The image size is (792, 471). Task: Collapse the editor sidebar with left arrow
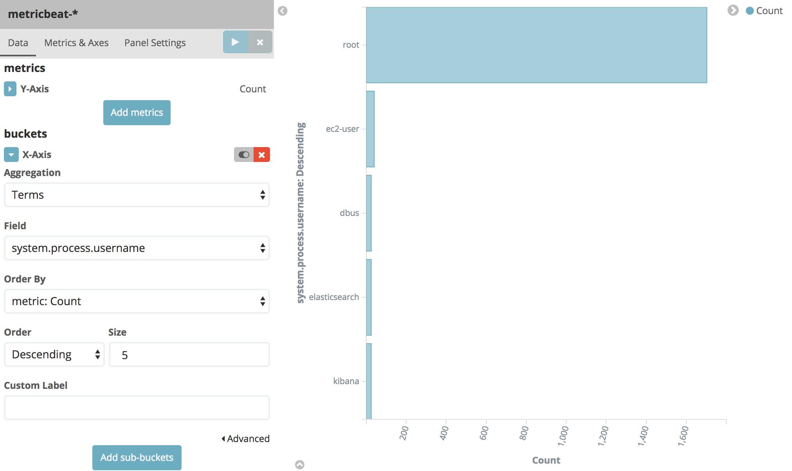tap(283, 11)
